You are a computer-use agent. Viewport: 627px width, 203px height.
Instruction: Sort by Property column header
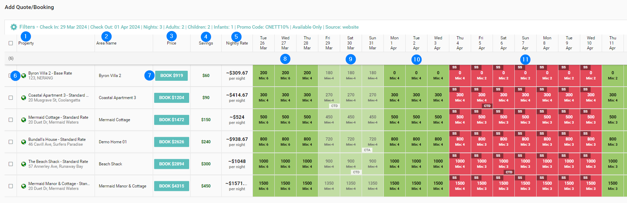click(x=26, y=43)
